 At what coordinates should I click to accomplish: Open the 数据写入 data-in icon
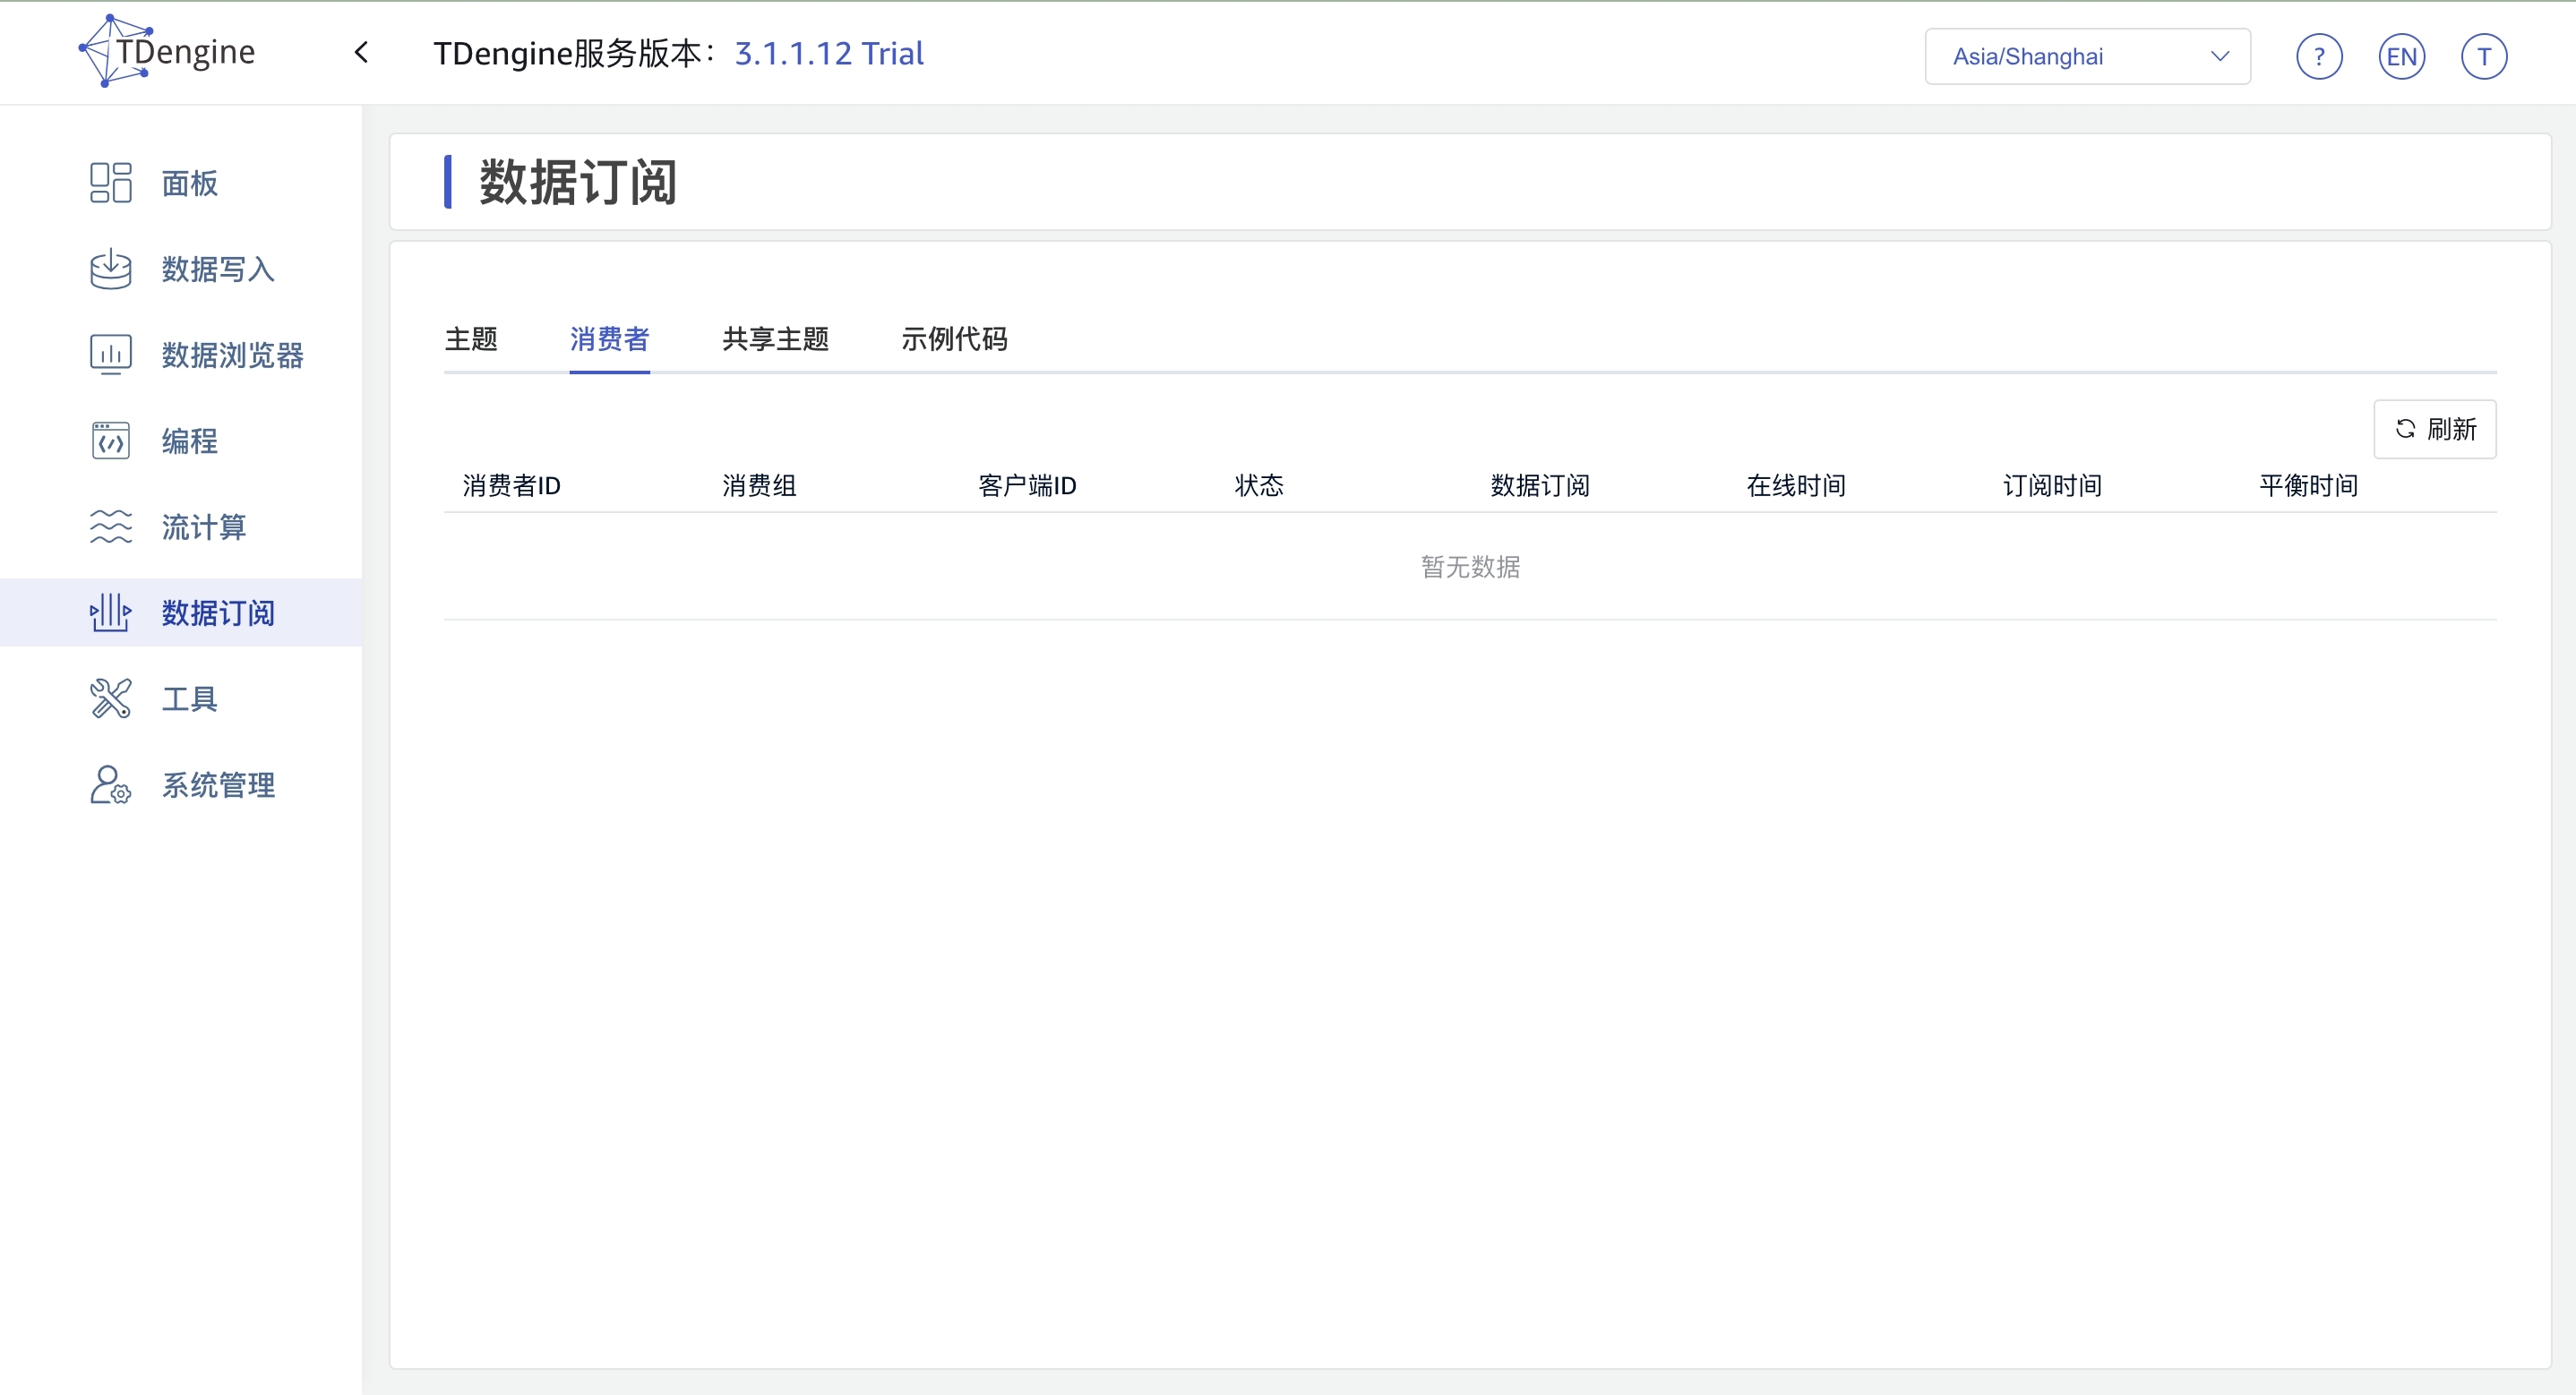click(x=110, y=269)
